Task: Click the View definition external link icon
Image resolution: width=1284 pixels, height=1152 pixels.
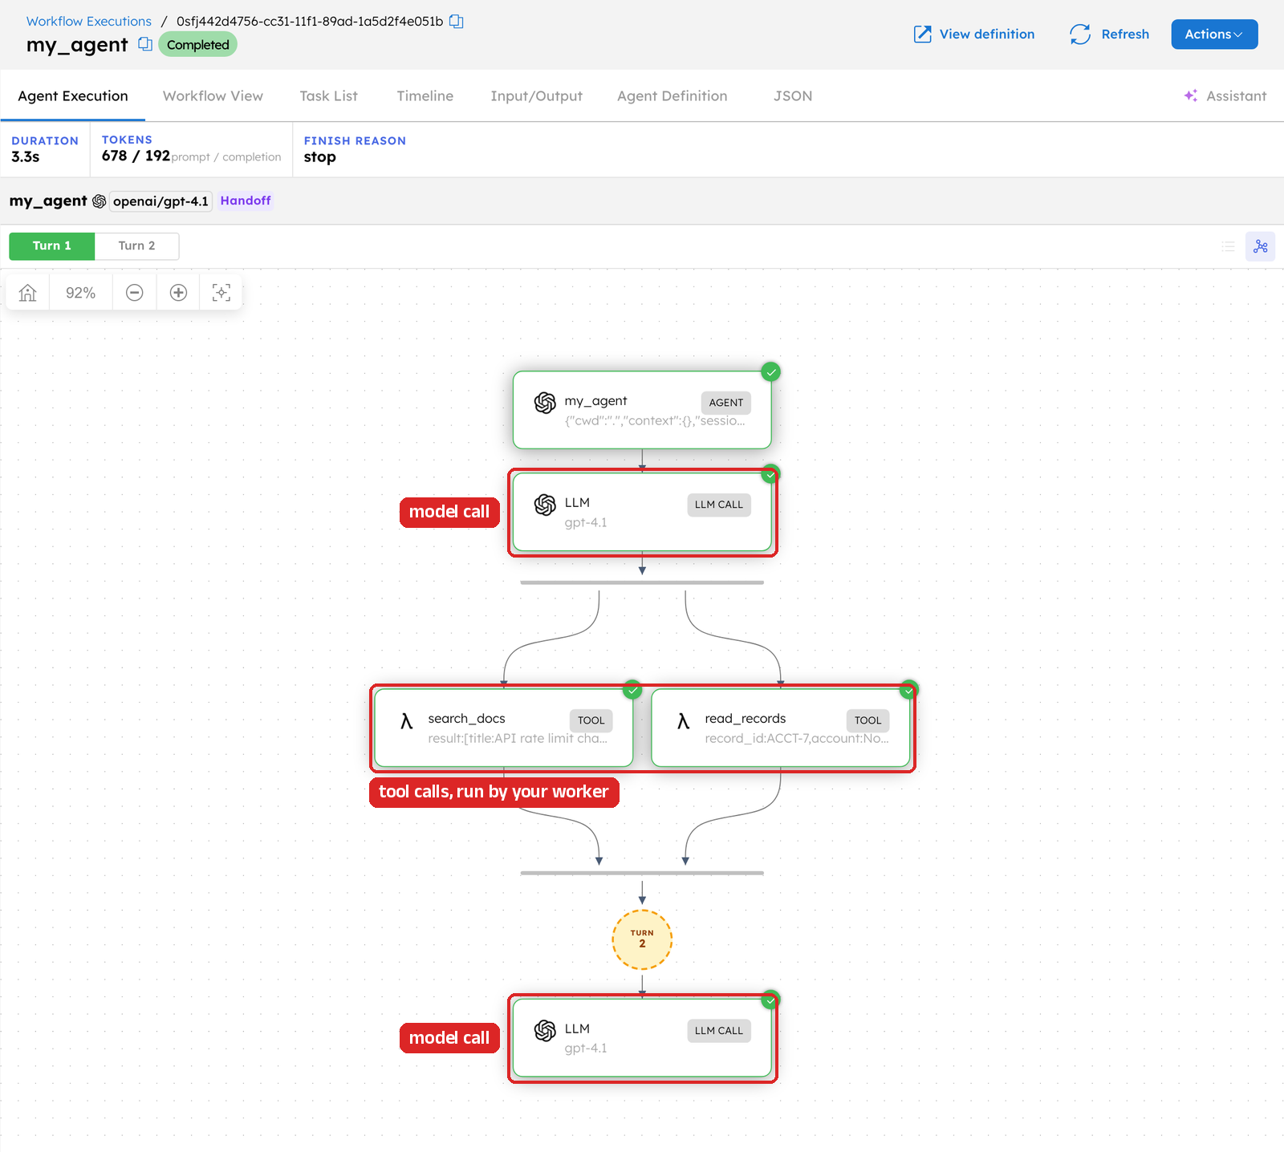Action: coord(923,34)
